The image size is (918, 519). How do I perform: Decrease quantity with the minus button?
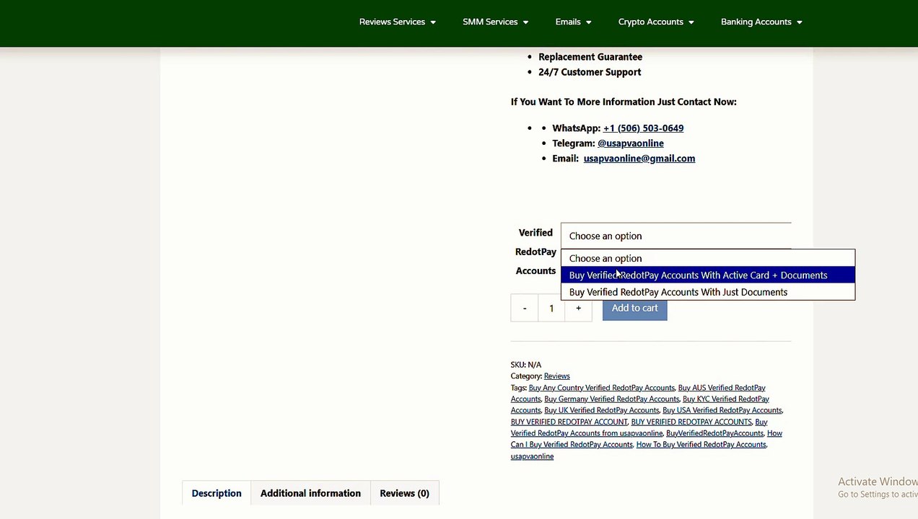coord(525,309)
